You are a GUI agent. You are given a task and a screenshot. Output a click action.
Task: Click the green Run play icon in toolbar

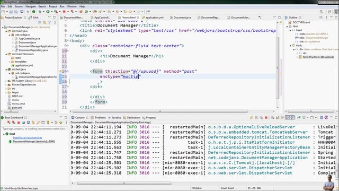[48, 12]
